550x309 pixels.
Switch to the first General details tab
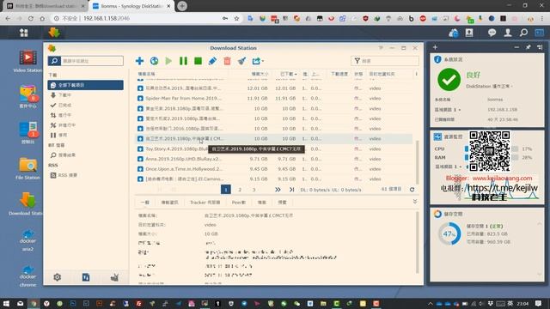(x=145, y=203)
